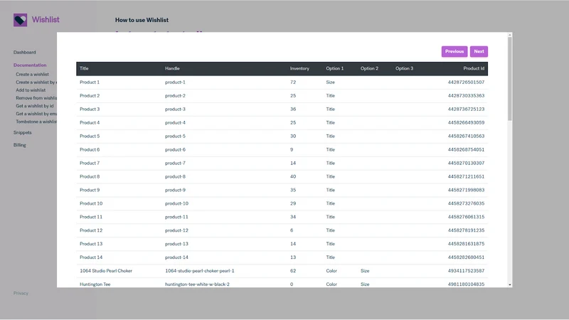Click the 'product-1' handle cell
This screenshot has width=569, height=320.
(x=175, y=82)
